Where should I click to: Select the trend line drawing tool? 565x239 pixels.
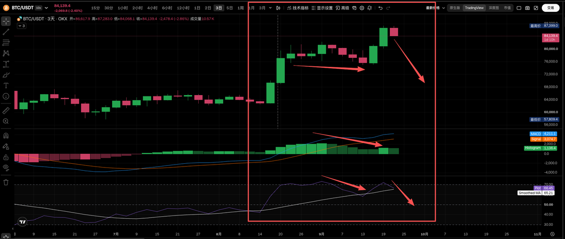click(x=6, y=32)
